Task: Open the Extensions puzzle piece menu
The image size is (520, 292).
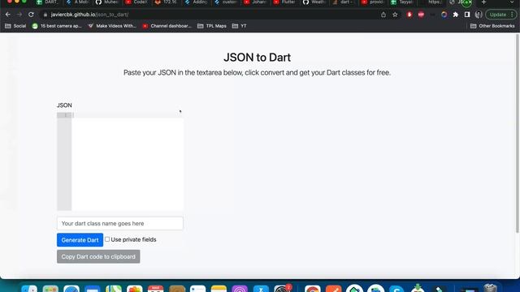Action: click(456, 15)
